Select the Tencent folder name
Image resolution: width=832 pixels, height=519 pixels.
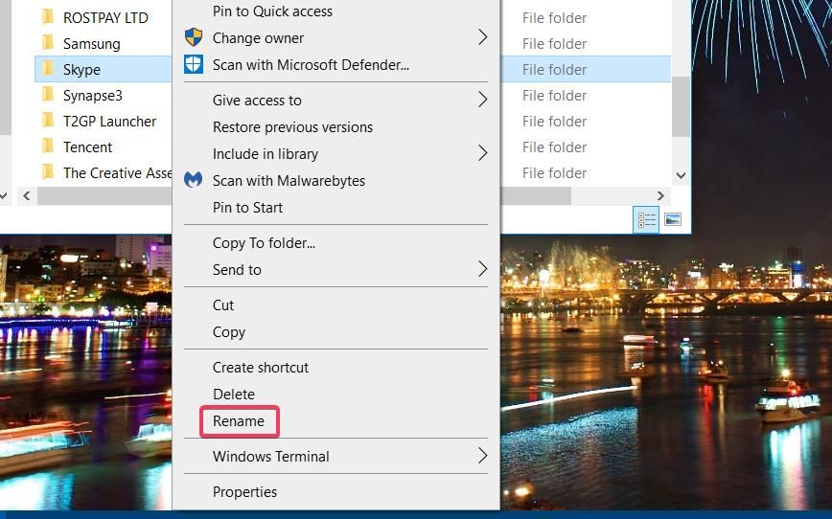[x=87, y=147]
